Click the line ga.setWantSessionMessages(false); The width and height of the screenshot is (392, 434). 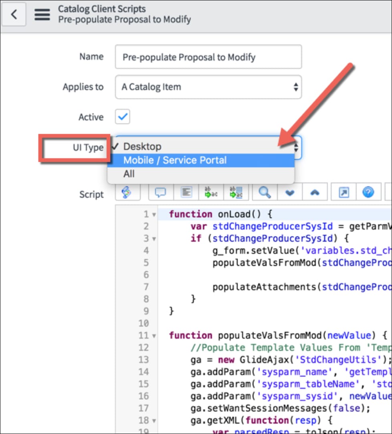click(280, 408)
